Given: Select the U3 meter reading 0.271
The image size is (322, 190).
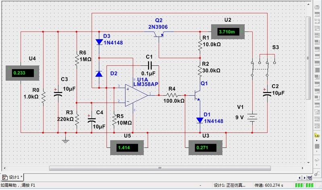Looking at the screenshot, I should point(206,148).
